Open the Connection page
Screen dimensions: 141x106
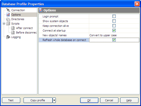[18, 10]
